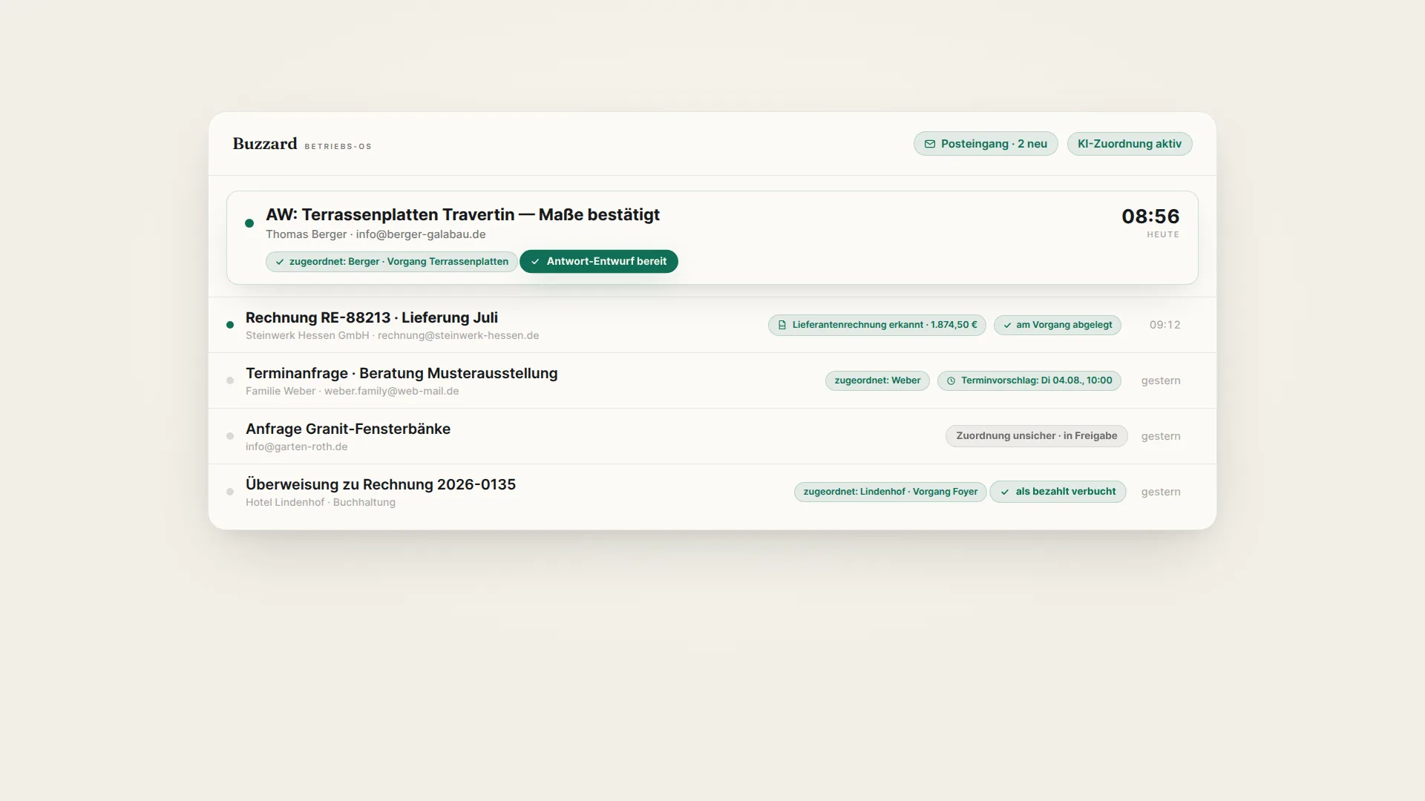The width and height of the screenshot is (1425, 801).
Task: Click gestern in the Granit-Fensterbänke row
Action: pyautogui.click(x=1161, y=436)
